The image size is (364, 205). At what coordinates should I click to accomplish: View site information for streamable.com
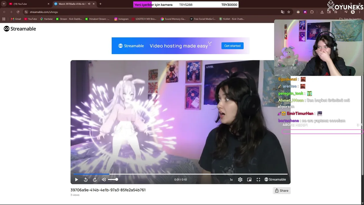(26, 12)
